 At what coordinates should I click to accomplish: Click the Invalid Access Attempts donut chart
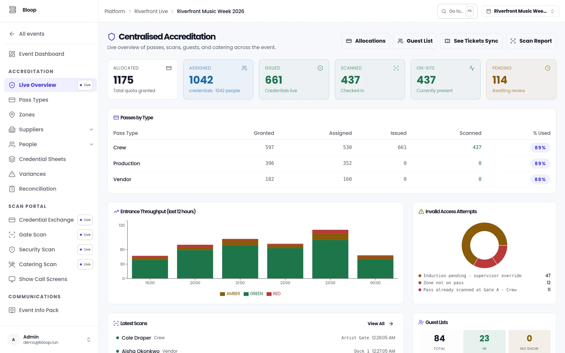[484, 245]
